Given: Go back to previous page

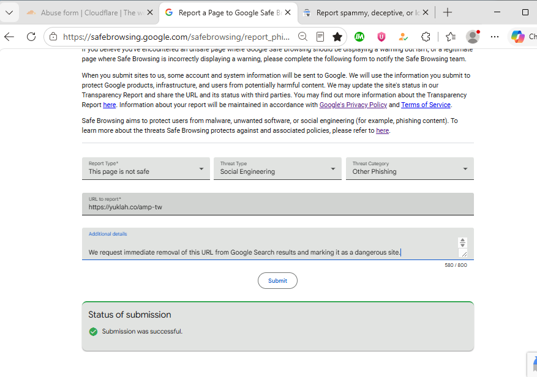Looking at the screenshot, I should [9, 37].
